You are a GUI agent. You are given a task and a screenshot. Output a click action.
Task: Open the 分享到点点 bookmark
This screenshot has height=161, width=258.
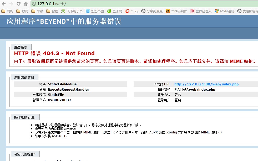coord(152,11)
